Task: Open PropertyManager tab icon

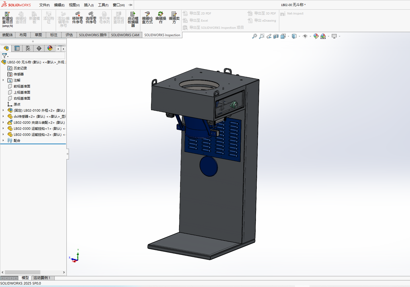Action: [17, 48]
